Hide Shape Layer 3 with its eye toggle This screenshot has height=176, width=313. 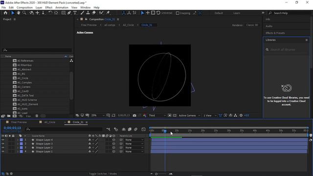(3, 144)
